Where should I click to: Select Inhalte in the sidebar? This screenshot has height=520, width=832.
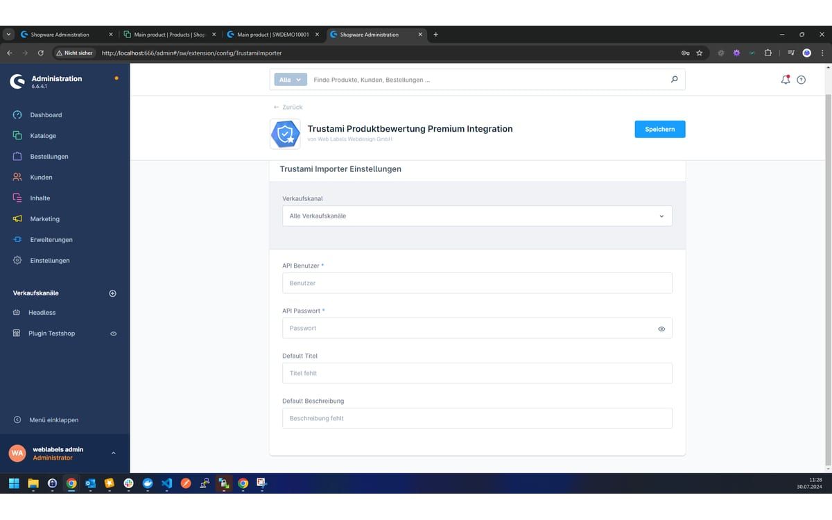click(x=40, y=198)
